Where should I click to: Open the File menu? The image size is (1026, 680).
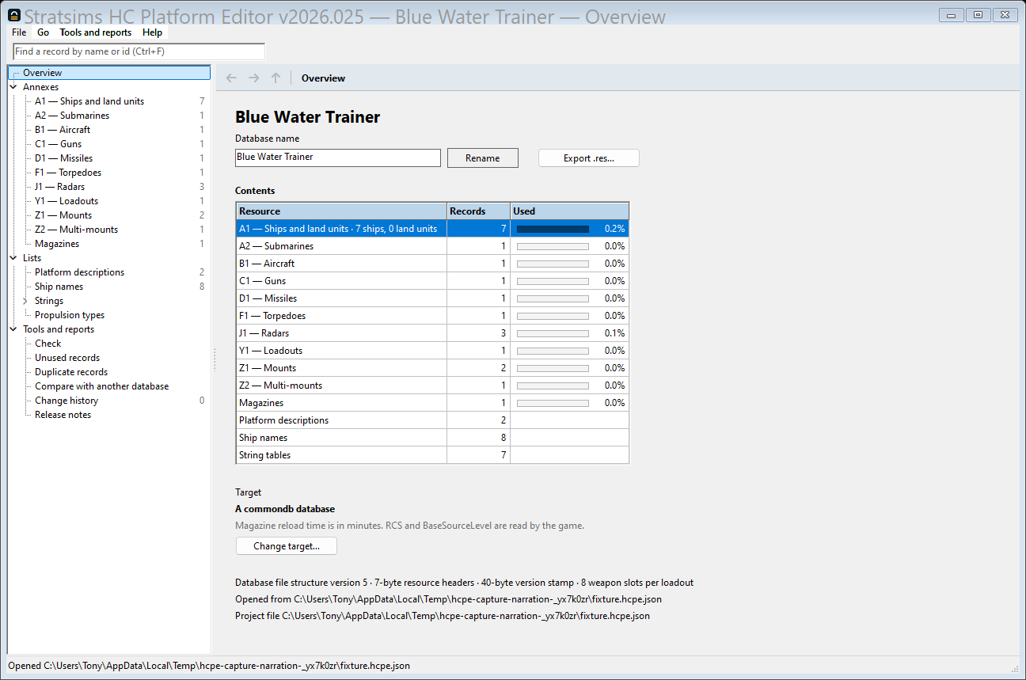tap(19, 32)
